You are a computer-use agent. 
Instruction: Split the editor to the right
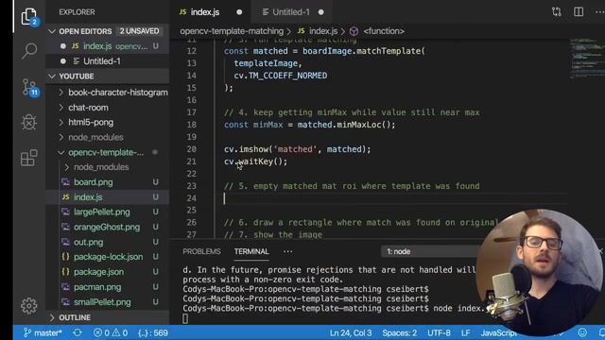[579, 12]
